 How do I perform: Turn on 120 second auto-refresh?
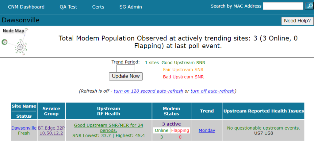[148, 91]
